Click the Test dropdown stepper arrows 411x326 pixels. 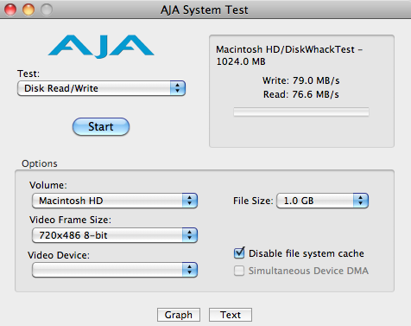pyautogui.click(x=178, y=88)
